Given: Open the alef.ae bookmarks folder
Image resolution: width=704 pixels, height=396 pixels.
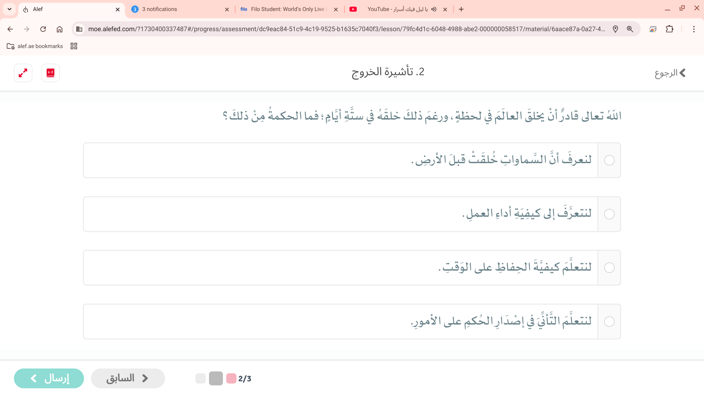Looking at the screenshot, I should click(x=35, y=46).
